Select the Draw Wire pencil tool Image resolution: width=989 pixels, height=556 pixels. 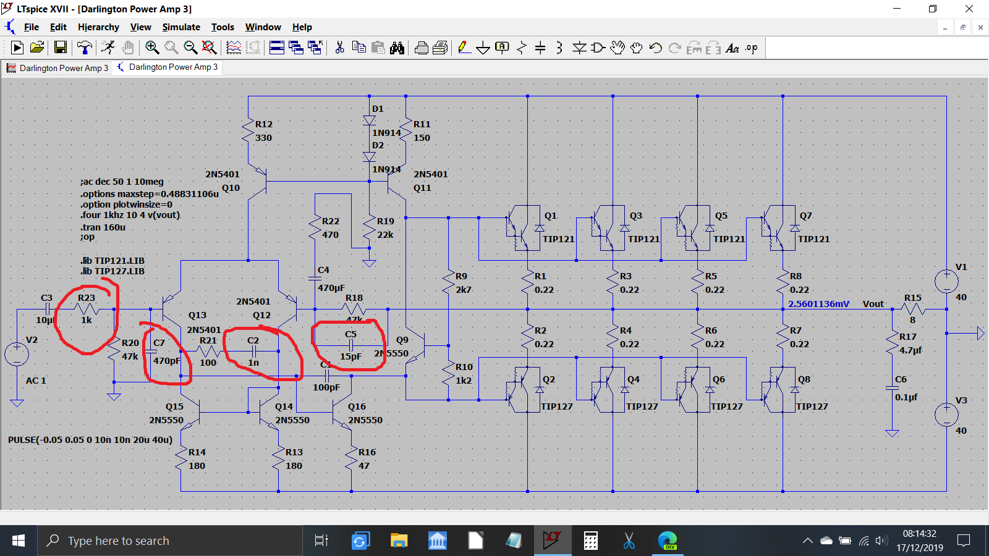pyautogui.click(x=464, y=48)
